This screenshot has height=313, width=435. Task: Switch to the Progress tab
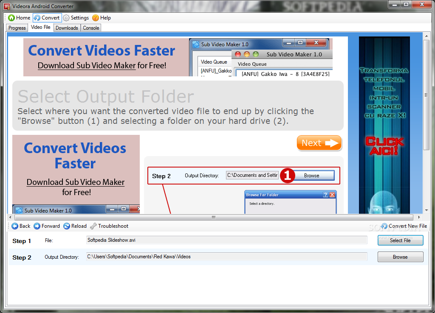click(17, 28)
